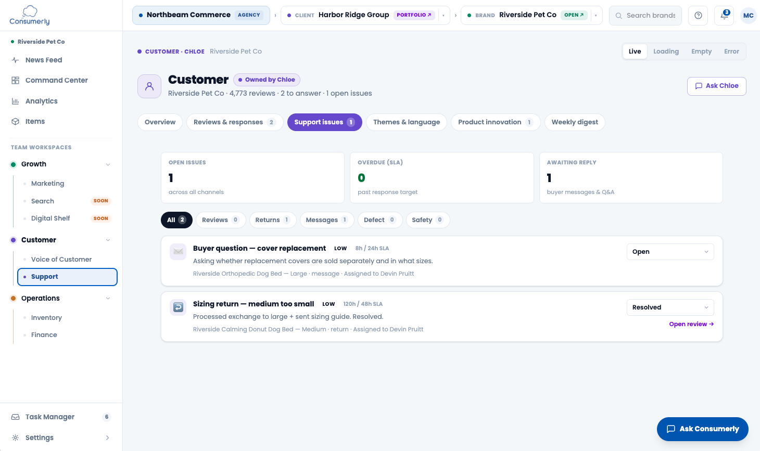Click the News Feed pulse icon
760x451 pixels.
tap(16, 60)
